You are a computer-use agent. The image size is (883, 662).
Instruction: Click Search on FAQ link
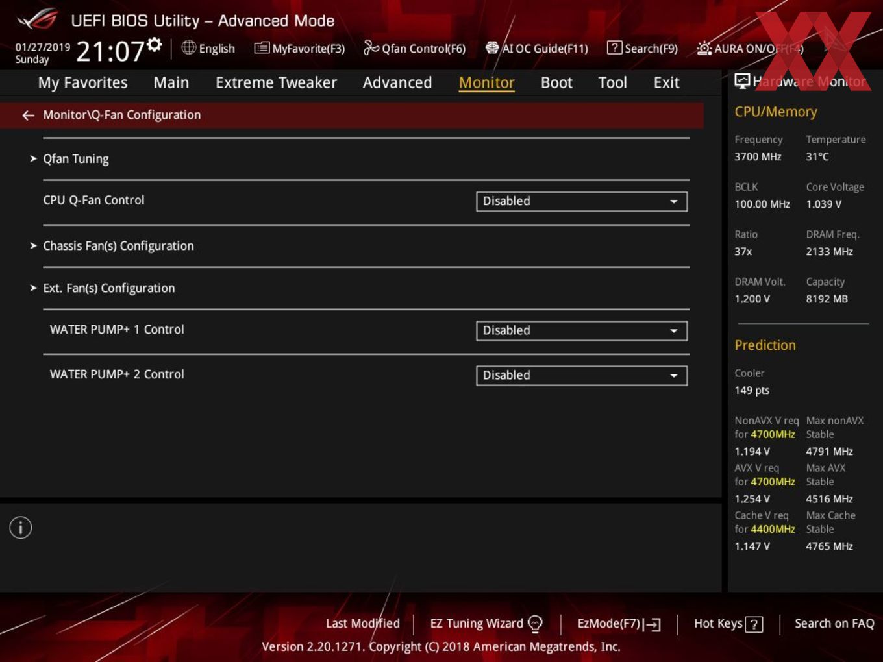834,624
